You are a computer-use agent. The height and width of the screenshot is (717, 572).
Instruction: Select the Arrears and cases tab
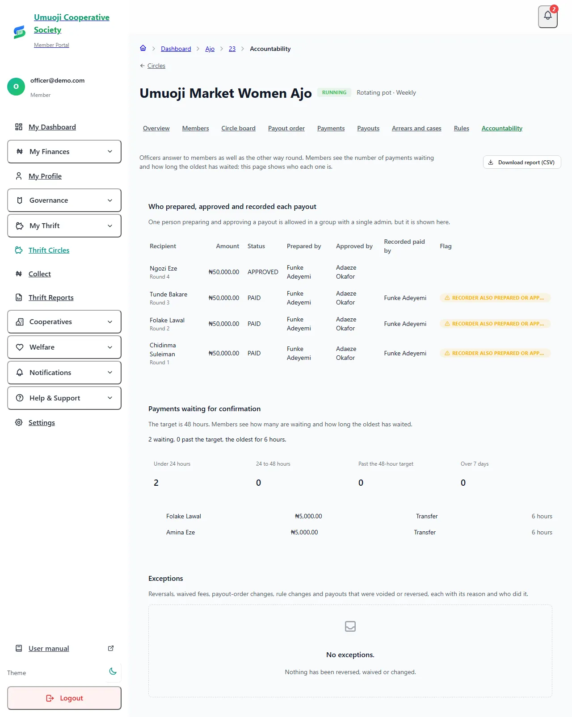[416, 128]
